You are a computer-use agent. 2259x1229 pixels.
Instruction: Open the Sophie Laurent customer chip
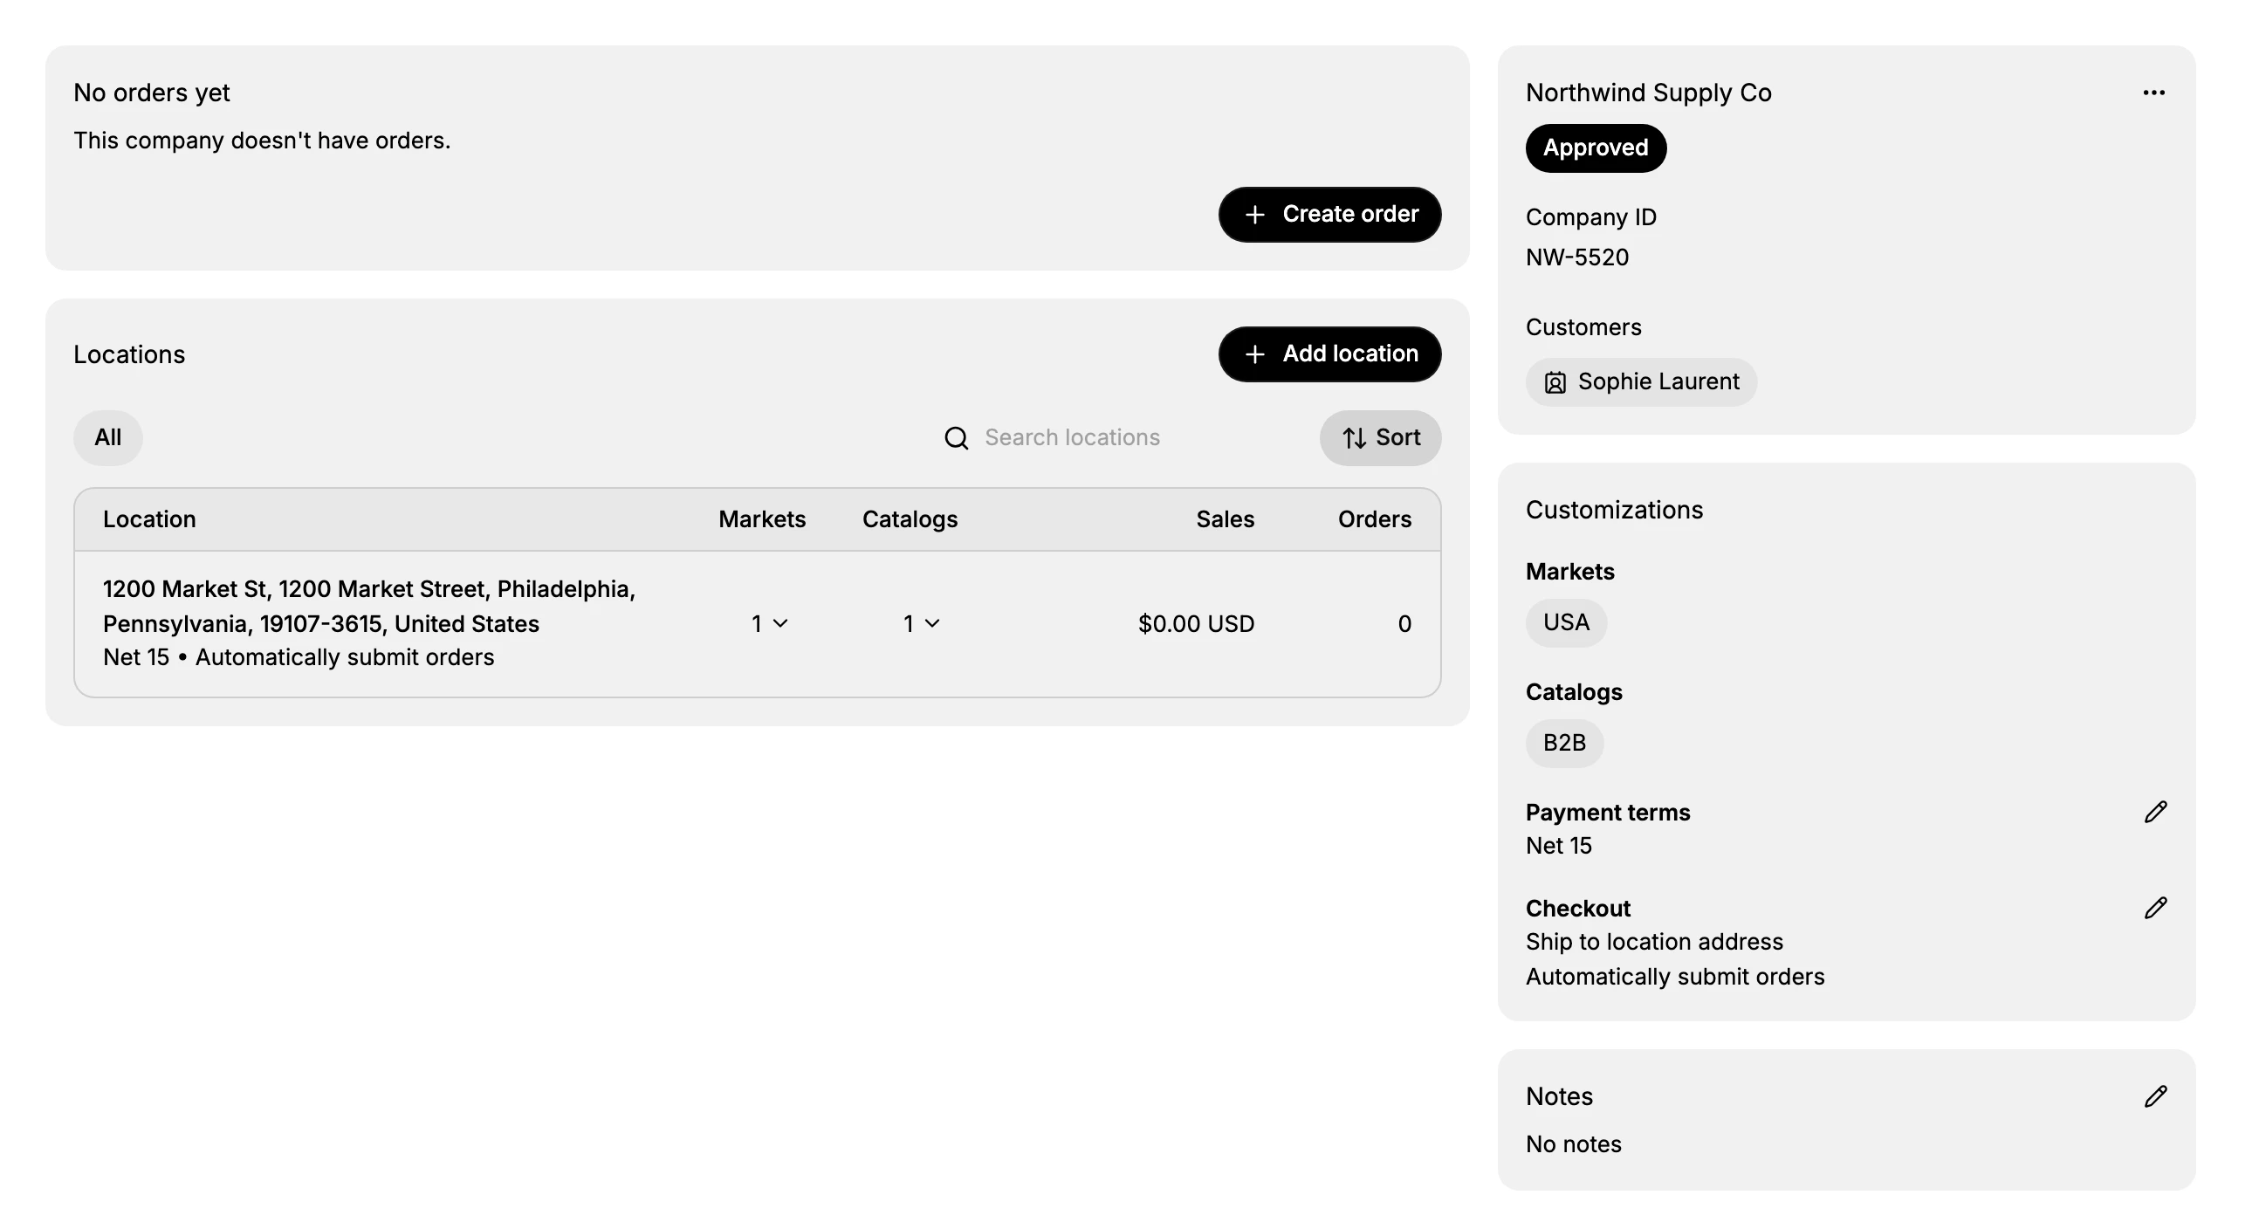[1641, 382]
